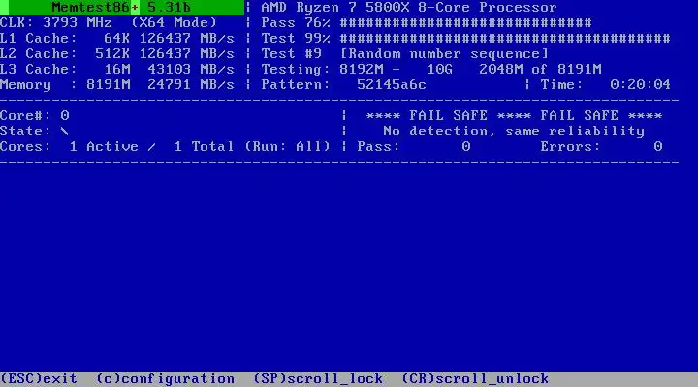This screenshot has height=387, width=698.
Task: Select the Memory 8191M speed row
Action: [x=117, y=84]
